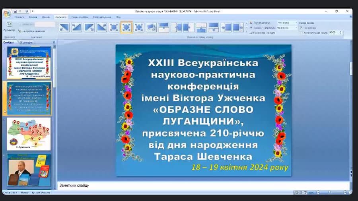This screenshot has width=358, height=201.
Task: Open the Дизайн ribbon tab
Action: click(46, 17)
